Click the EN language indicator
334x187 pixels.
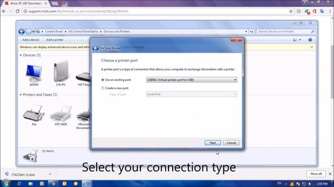pos(279,183)
